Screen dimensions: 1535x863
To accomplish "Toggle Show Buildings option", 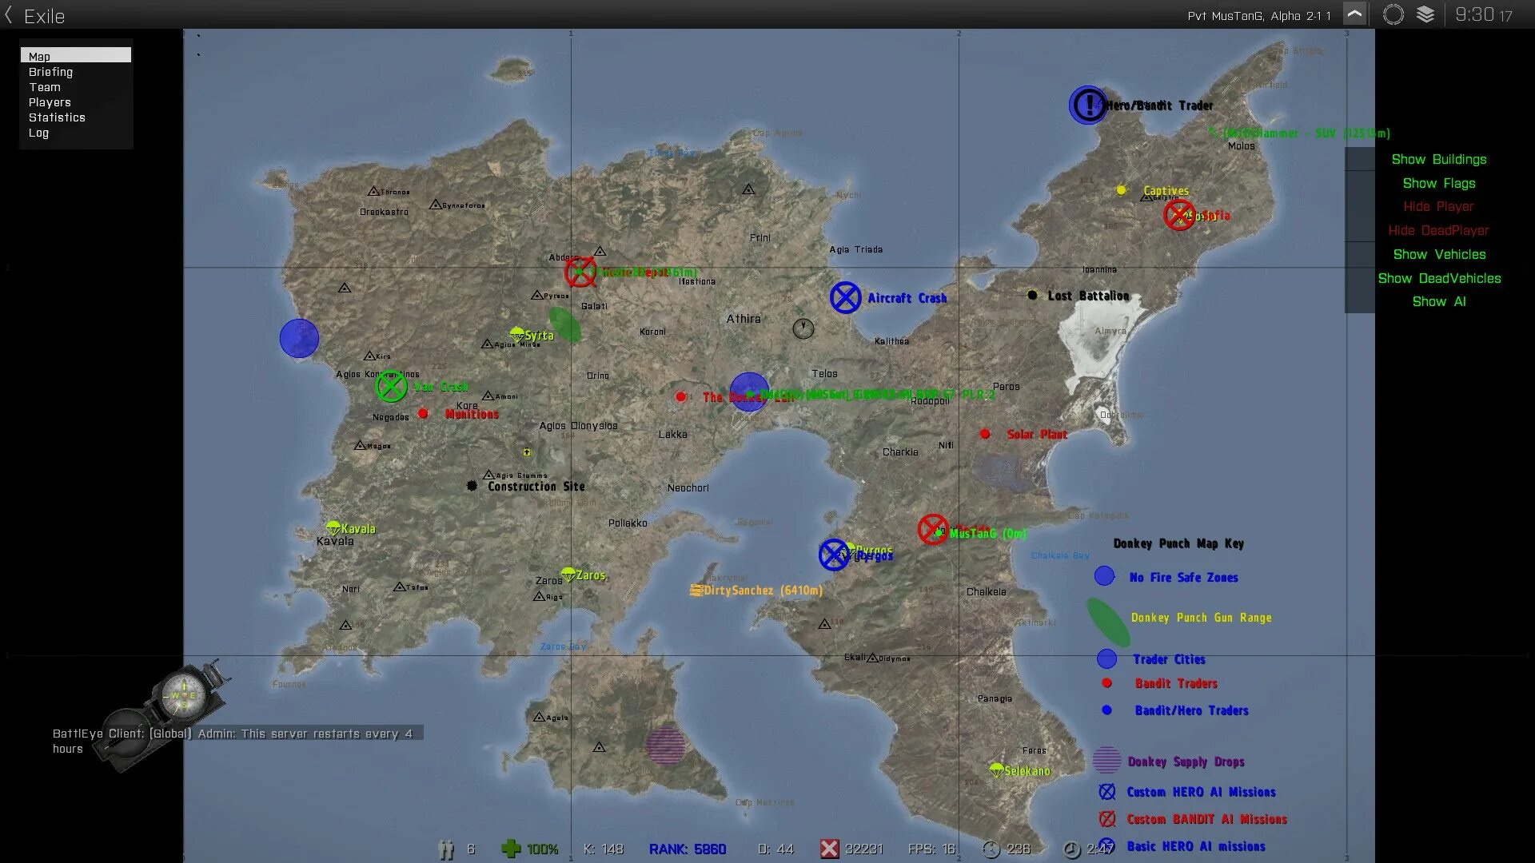I will (x=1438, y=159).
